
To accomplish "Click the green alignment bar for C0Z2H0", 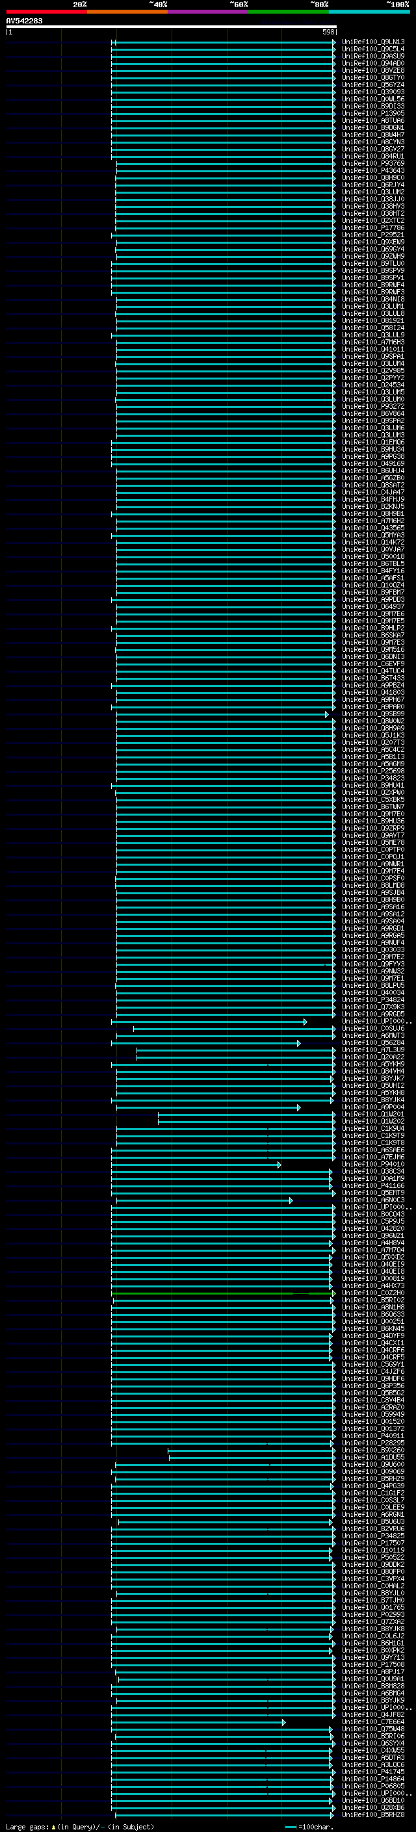I will pos(224,1294).
